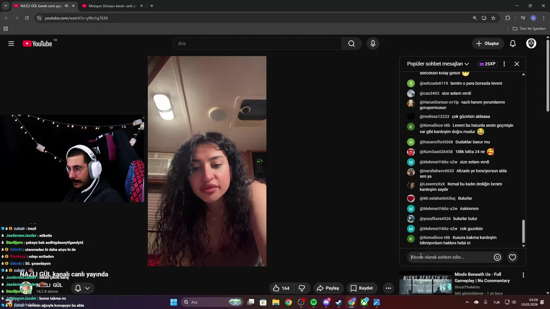
Task: Mute the NAZLI GÜL tab audio icon
Action: 66,6
